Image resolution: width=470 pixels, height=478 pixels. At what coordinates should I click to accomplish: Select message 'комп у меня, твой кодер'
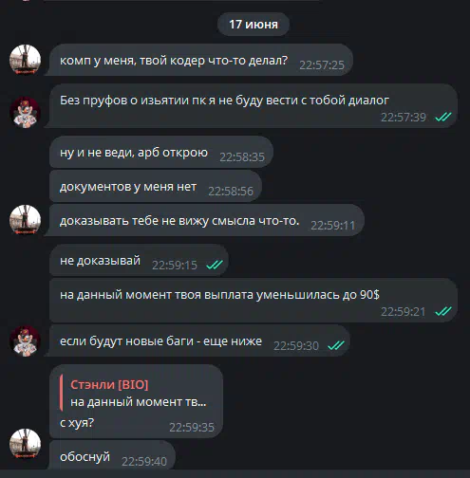click(201, 60)
